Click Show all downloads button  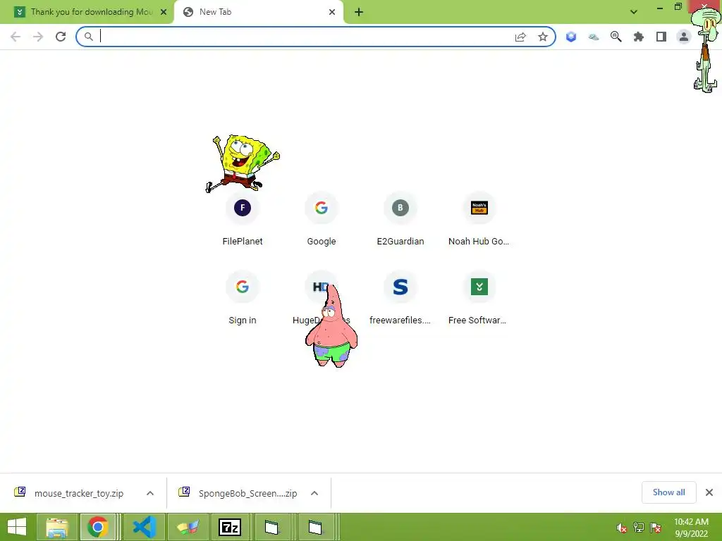tap(668, 492)
